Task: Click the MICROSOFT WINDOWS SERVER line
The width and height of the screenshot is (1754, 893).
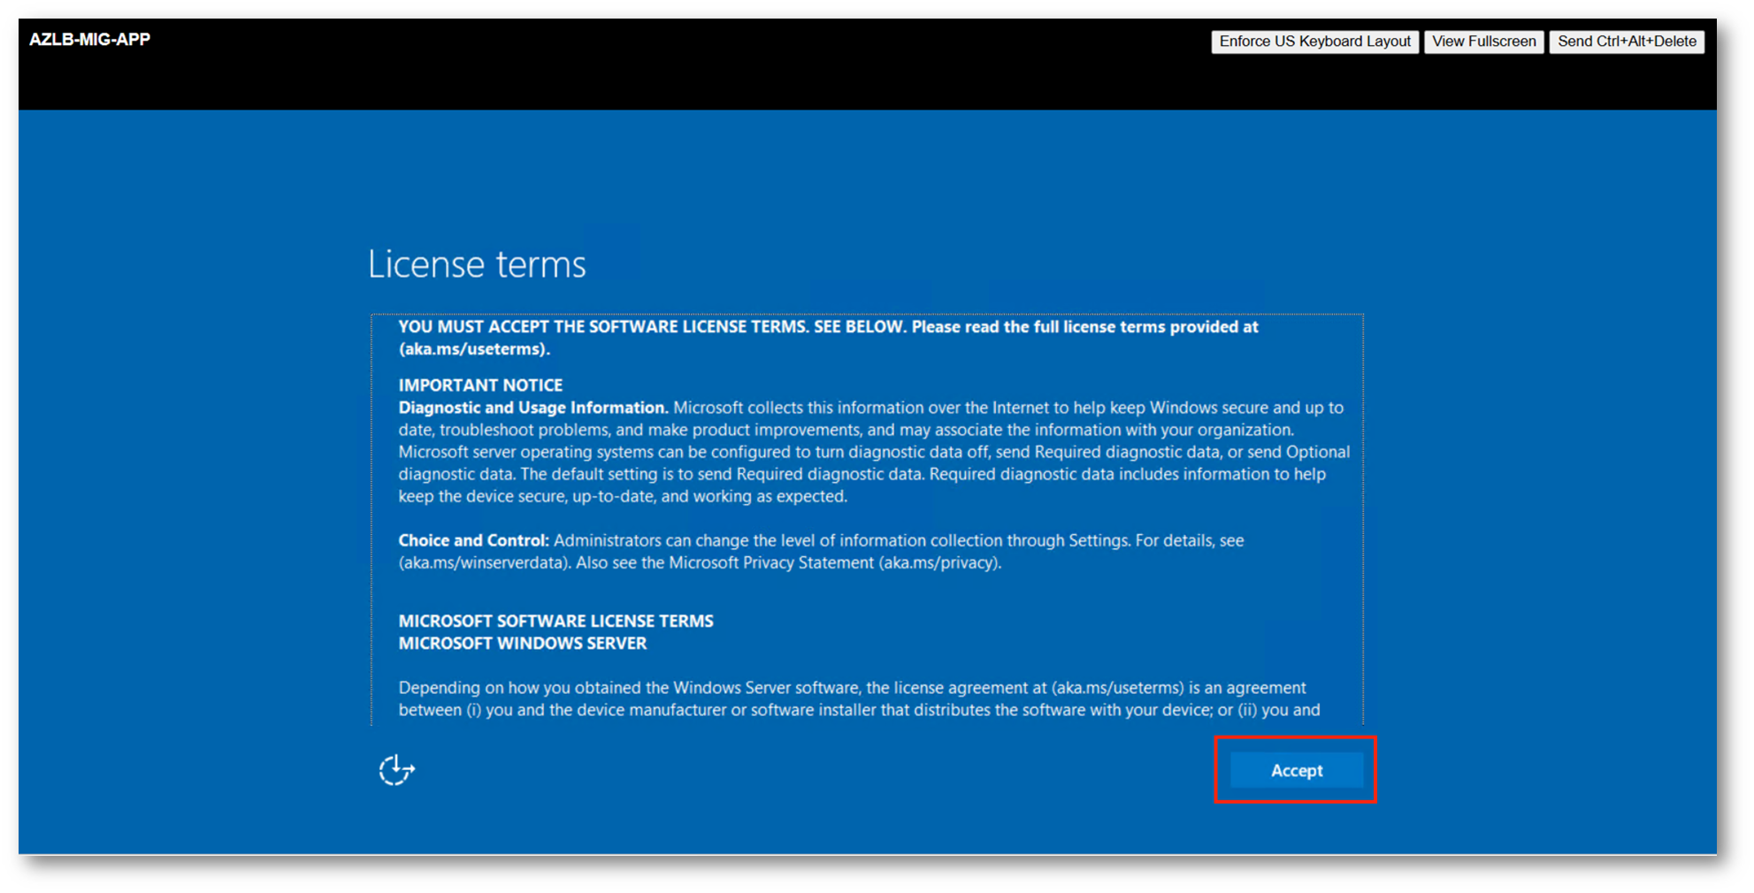Action: click(x=522, y=644)
